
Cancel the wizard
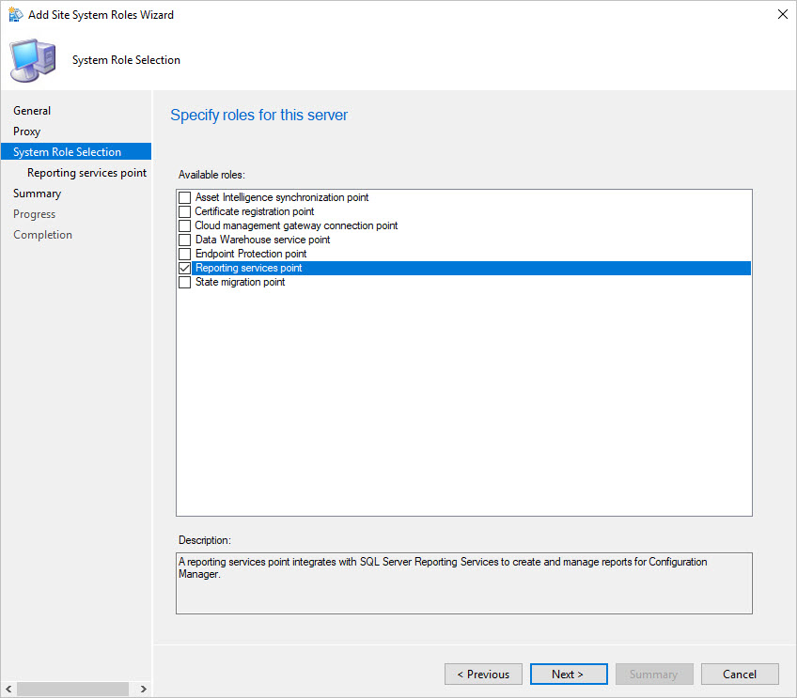740,675
